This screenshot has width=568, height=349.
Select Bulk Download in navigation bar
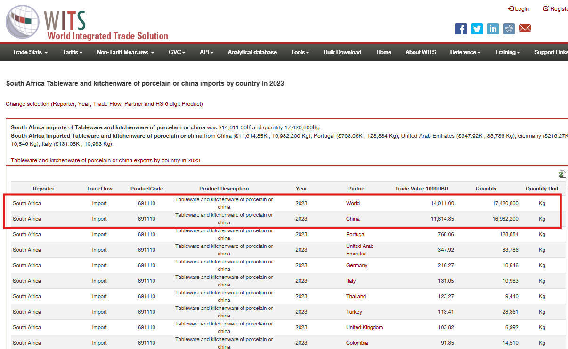click(342, 52)
